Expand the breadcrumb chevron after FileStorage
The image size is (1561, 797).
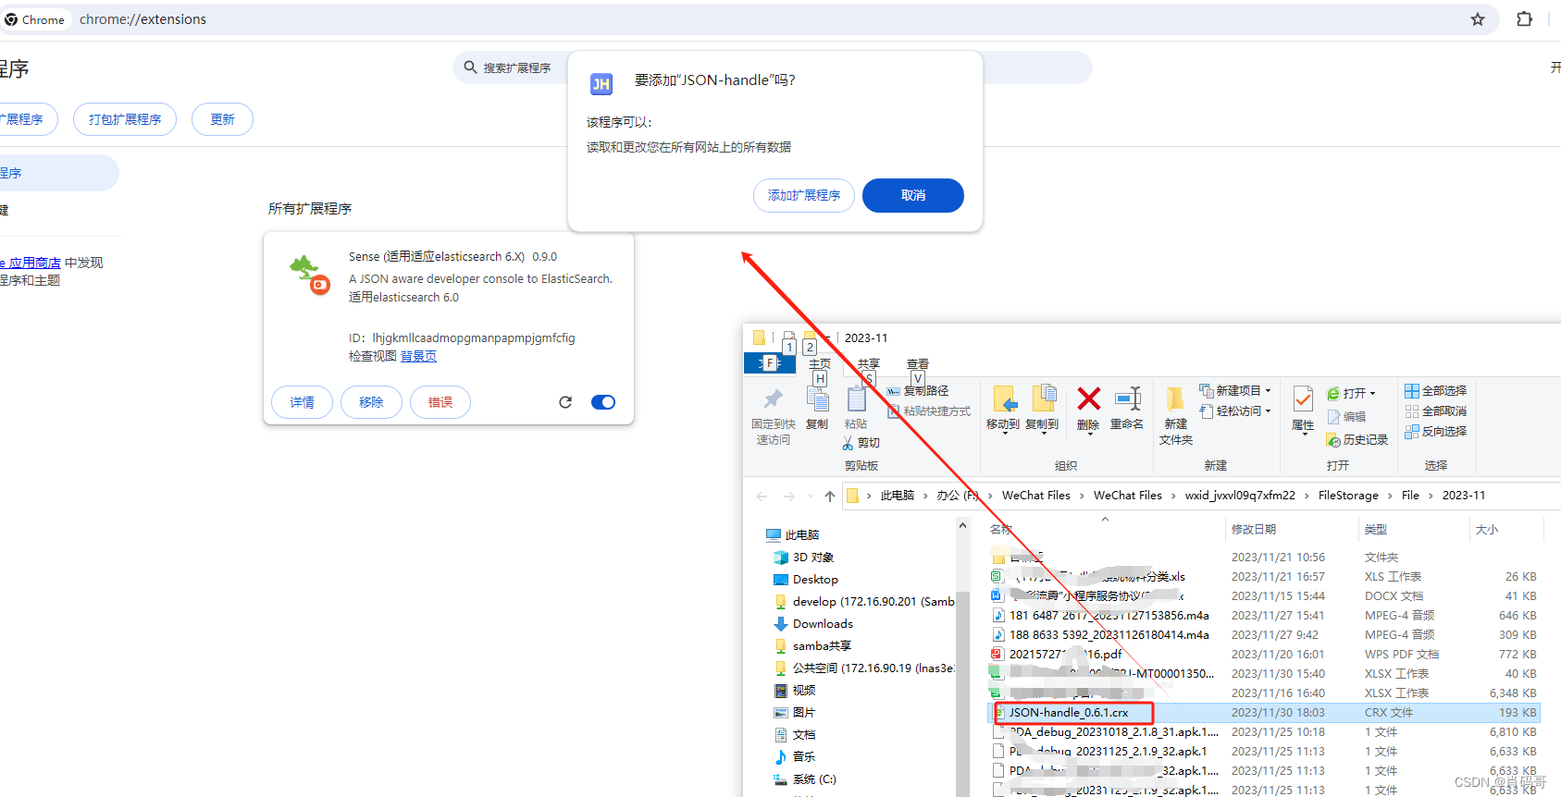click(1390, 496)
